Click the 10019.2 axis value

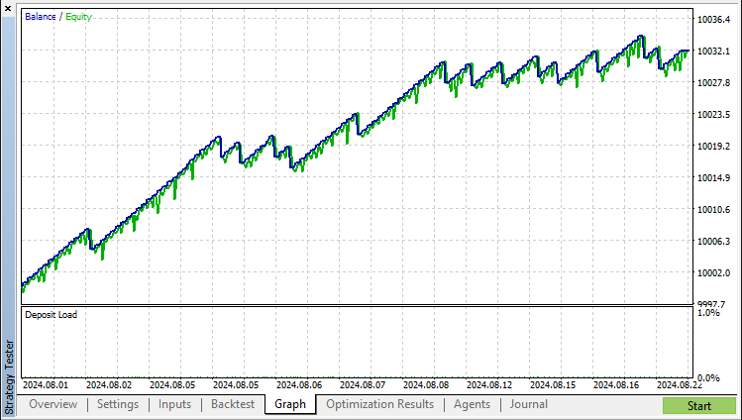click(x=713, y=147)
